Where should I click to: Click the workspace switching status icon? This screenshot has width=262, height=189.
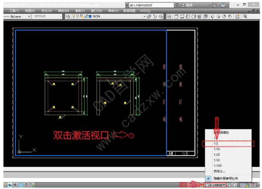pyautogui.click(x=242, y=185)
